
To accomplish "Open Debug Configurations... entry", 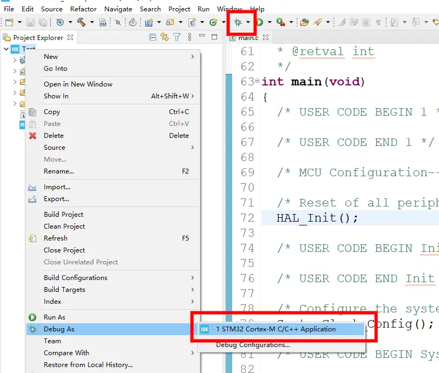I will [x=253, y=345].
